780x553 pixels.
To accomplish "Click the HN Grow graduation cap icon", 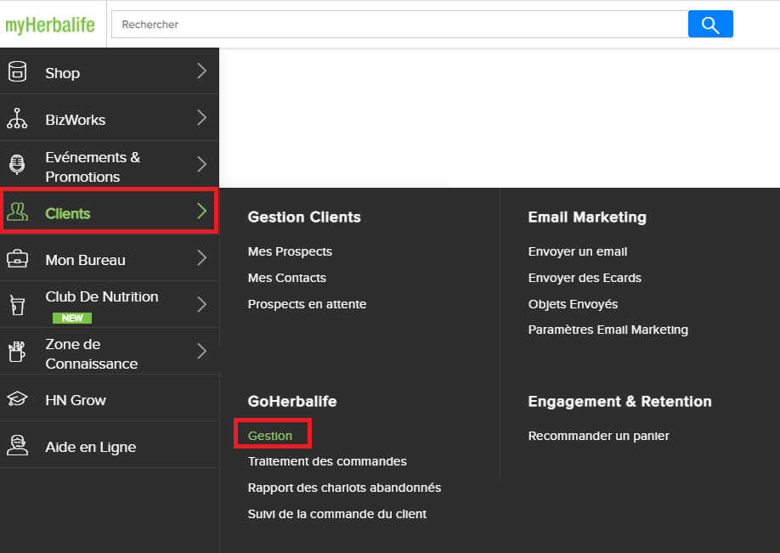I will tap(17, 398).
